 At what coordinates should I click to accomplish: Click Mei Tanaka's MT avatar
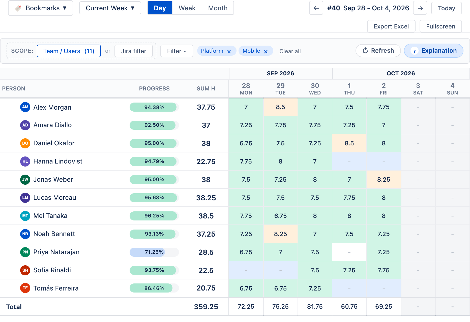[25, 216]
